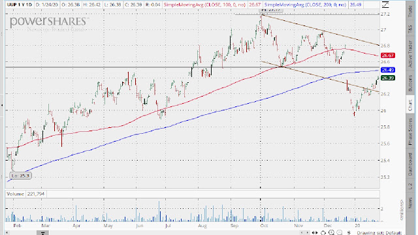Open the Buttons sidebar tab

pyautogui.click(x=411, y=84)
